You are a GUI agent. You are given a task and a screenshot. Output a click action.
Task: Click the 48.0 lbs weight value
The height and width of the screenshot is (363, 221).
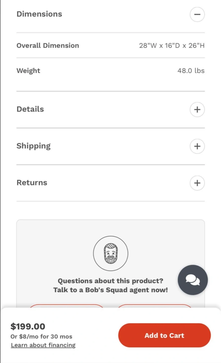point(191,71)
